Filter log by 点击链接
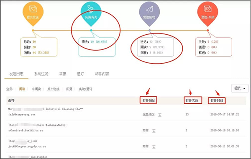251x159 pixels. click(x=53, y=89)
